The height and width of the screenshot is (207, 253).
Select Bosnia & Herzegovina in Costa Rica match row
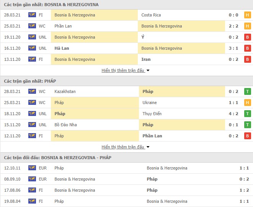tap(75, 15)
